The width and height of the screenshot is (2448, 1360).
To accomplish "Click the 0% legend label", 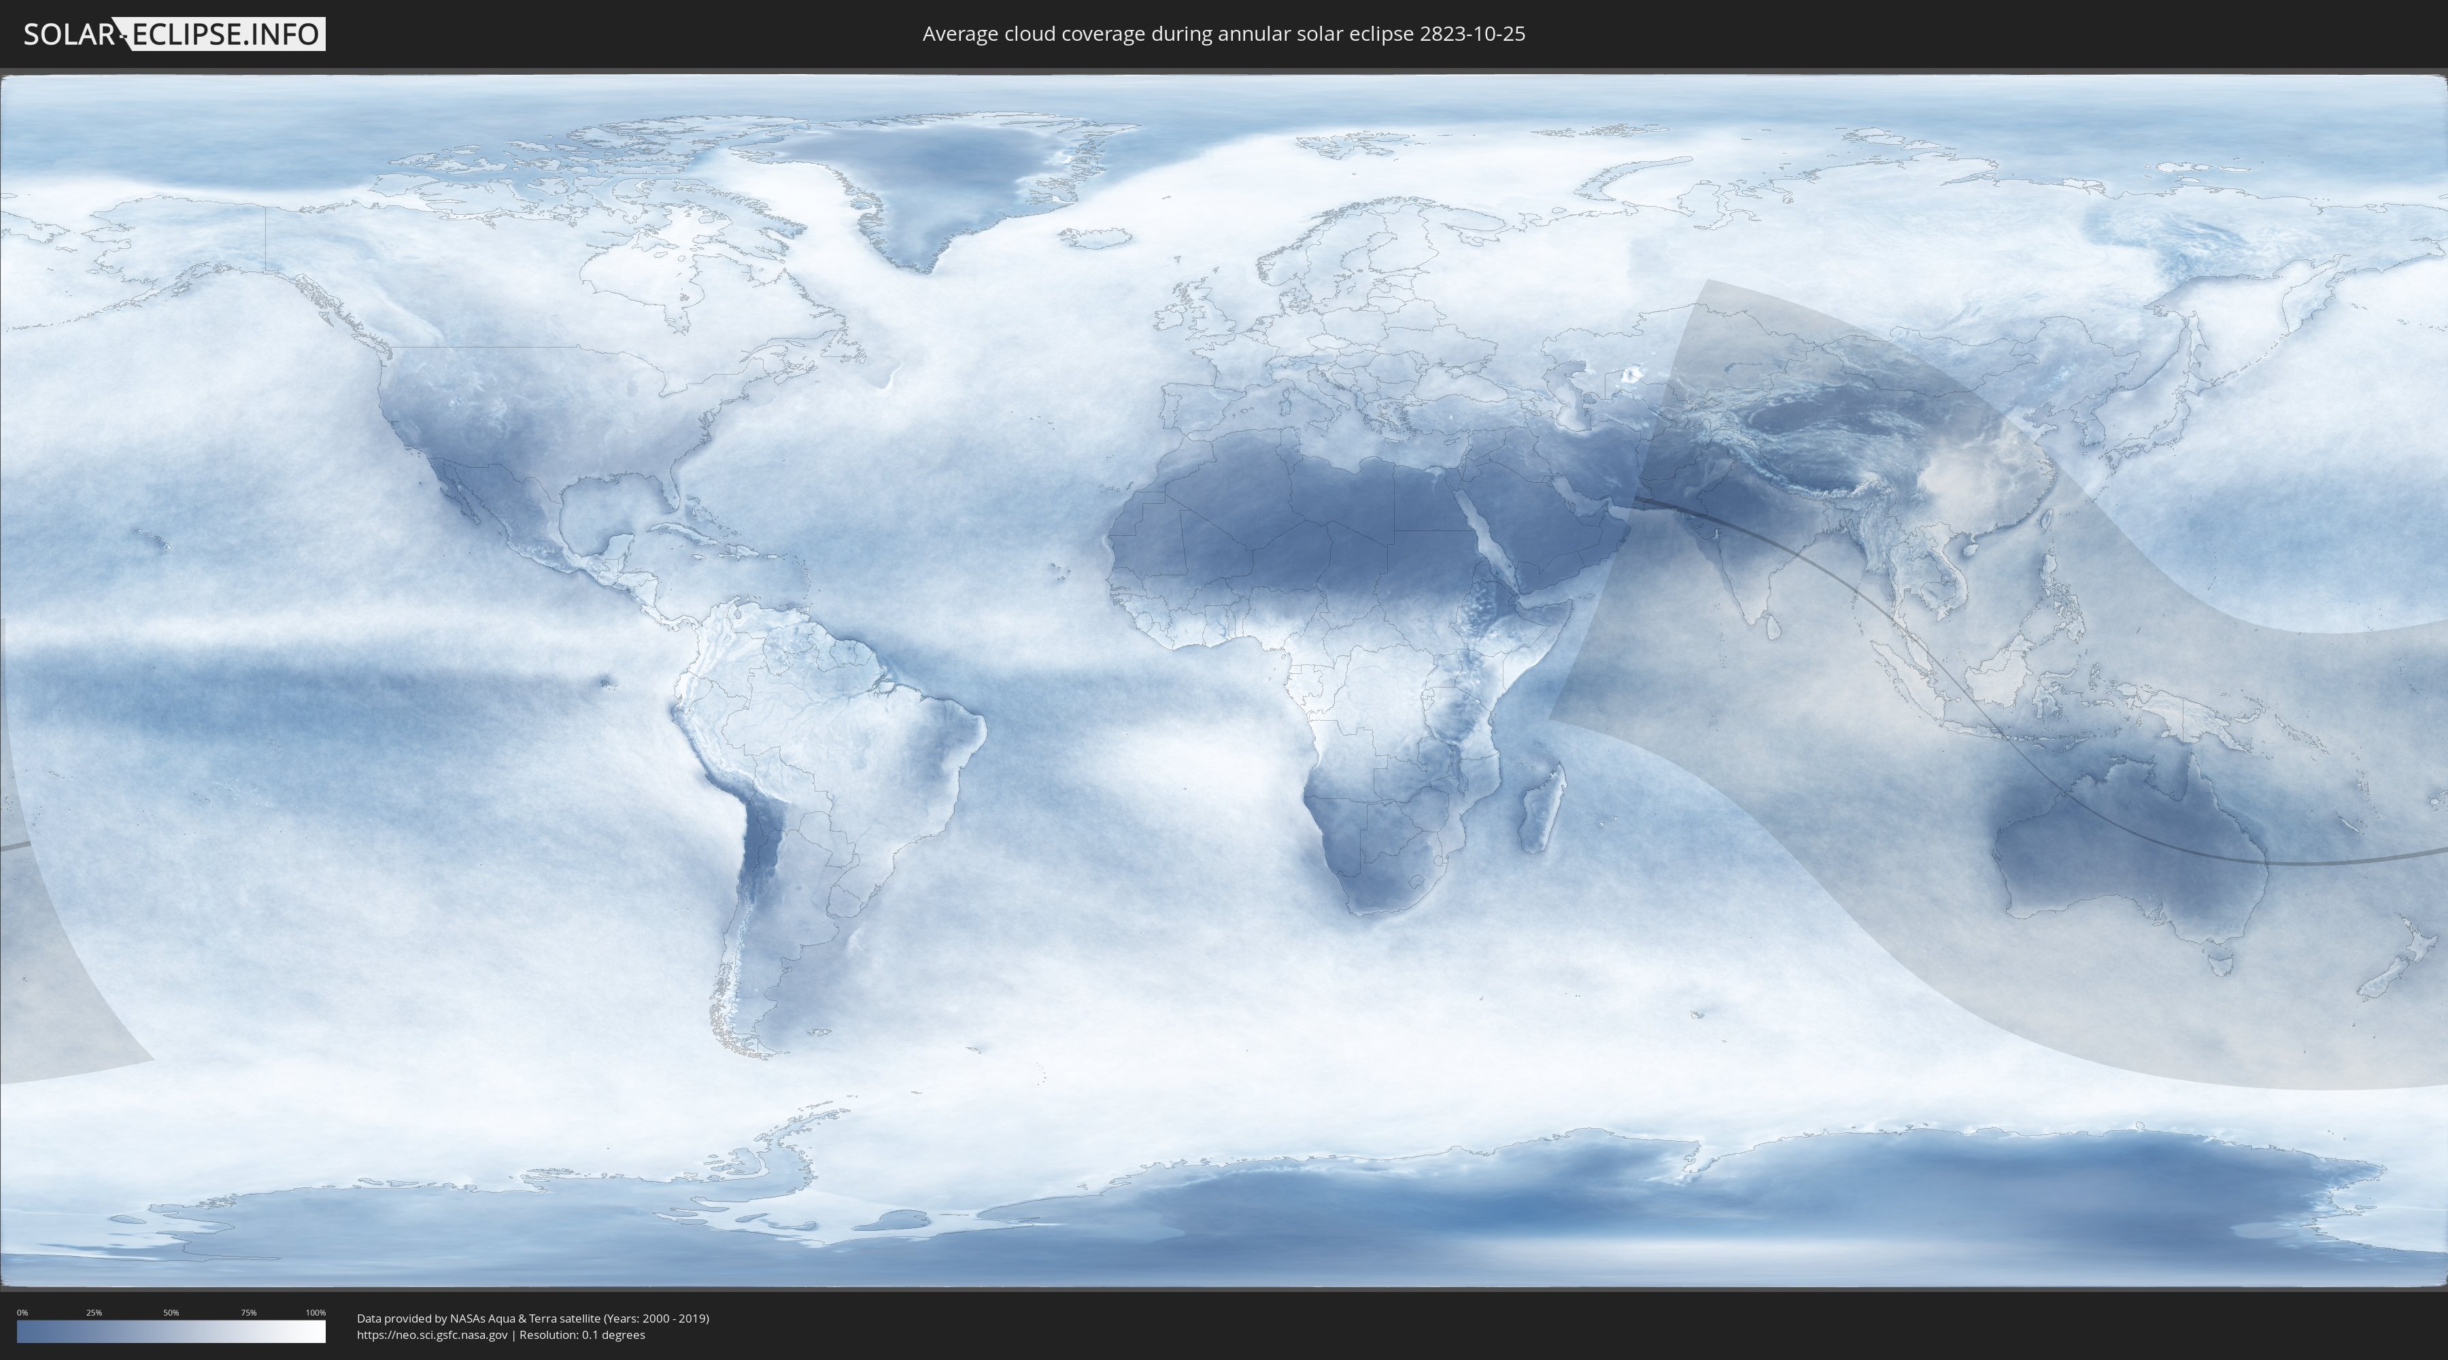I will (x=22, y=1312).
